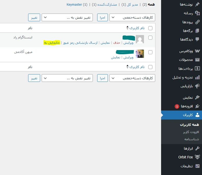Tick the select-all checkbox in the table footer
202x175 pixels.
point(150,67)
